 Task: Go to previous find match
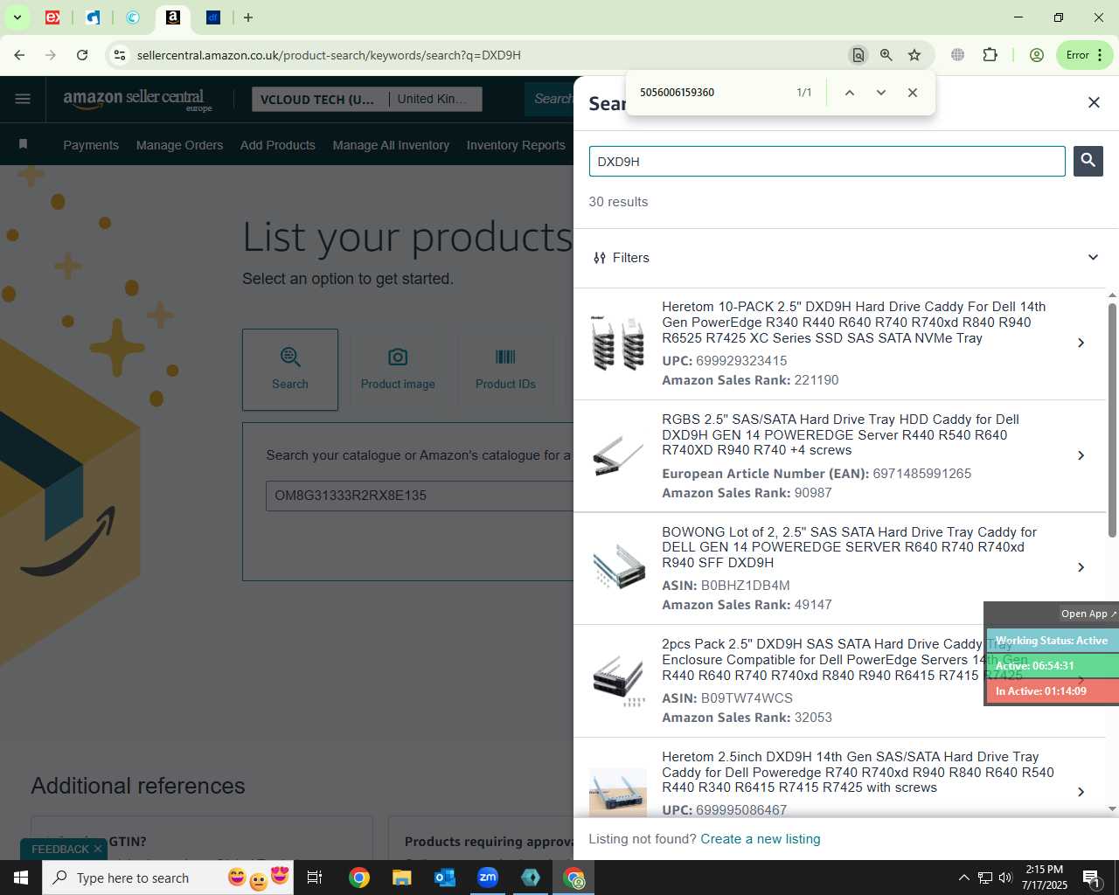(850, 93)
